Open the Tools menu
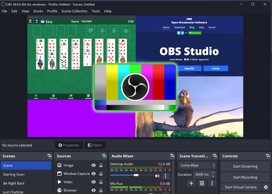 (x=96, y=11)
